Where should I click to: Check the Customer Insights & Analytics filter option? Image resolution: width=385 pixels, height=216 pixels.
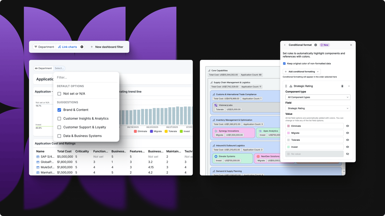pyautogui.click(x=59, y=118)
